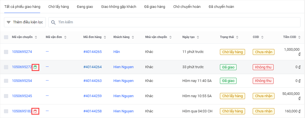Sort by Khách hàng column arrows

tap(133, 37)
